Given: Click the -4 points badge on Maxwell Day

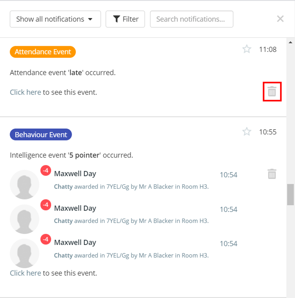Looking at the screenshot, I should point(45,170).
